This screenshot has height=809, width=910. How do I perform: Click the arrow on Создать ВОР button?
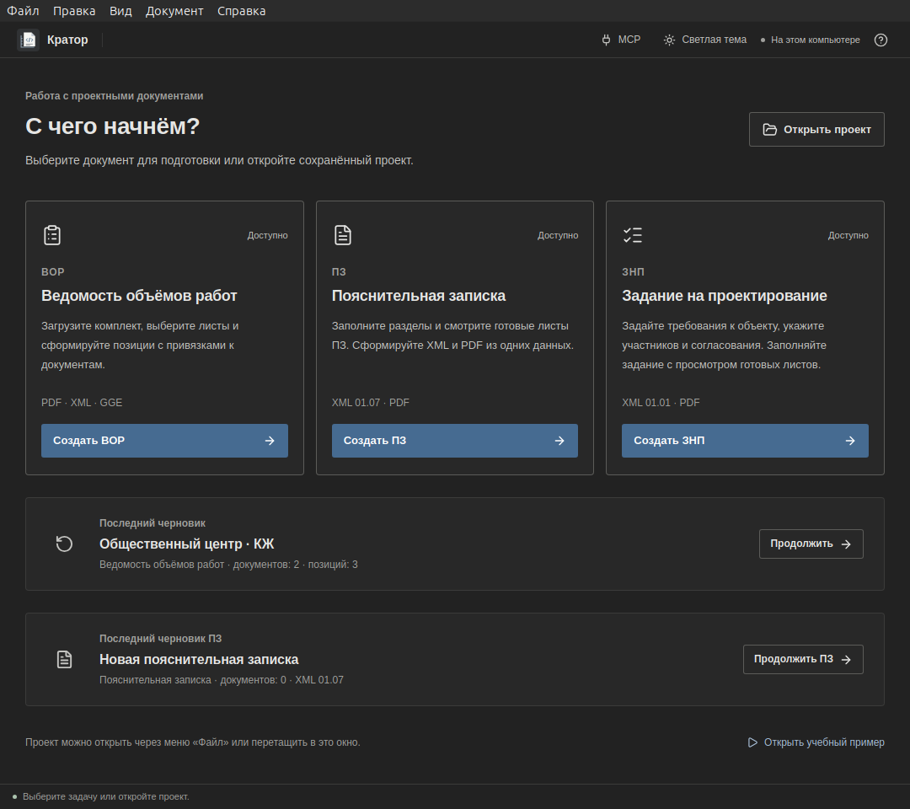[x=270, y=441]
